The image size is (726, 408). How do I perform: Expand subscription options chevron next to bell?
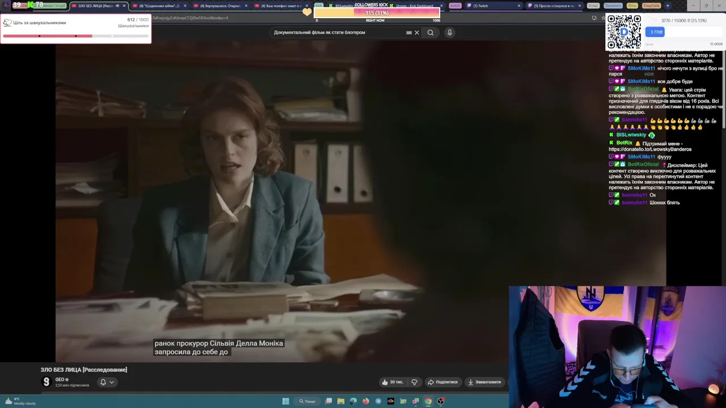(x=112, y=382)
